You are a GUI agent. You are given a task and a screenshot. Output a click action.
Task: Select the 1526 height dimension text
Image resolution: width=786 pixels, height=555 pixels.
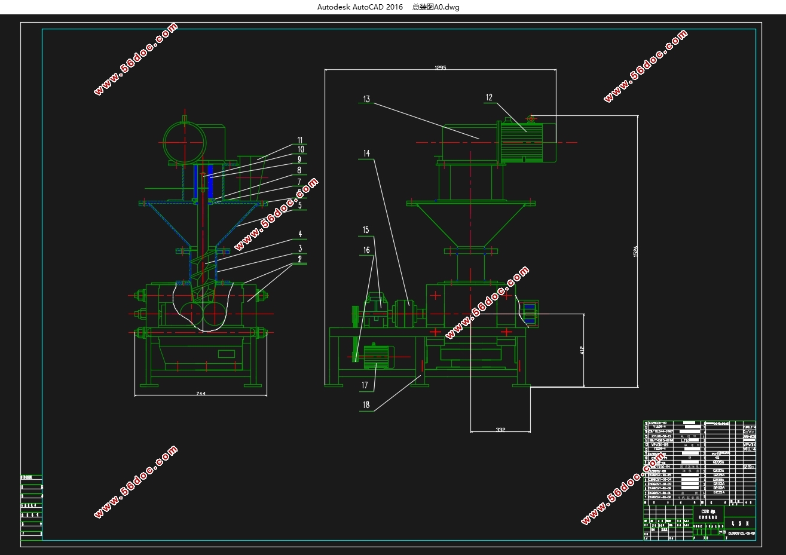click(636, 252)
